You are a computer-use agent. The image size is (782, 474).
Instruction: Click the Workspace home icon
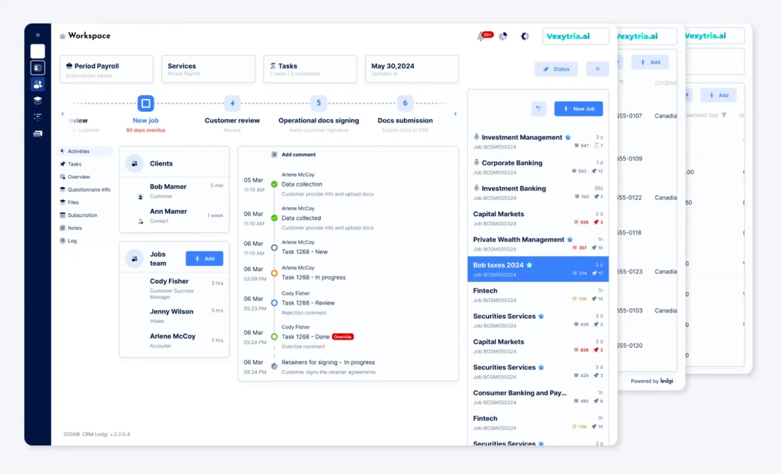[62, 36]
